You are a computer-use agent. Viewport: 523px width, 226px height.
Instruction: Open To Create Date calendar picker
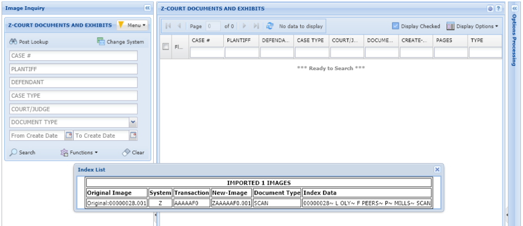click(133, 135)
